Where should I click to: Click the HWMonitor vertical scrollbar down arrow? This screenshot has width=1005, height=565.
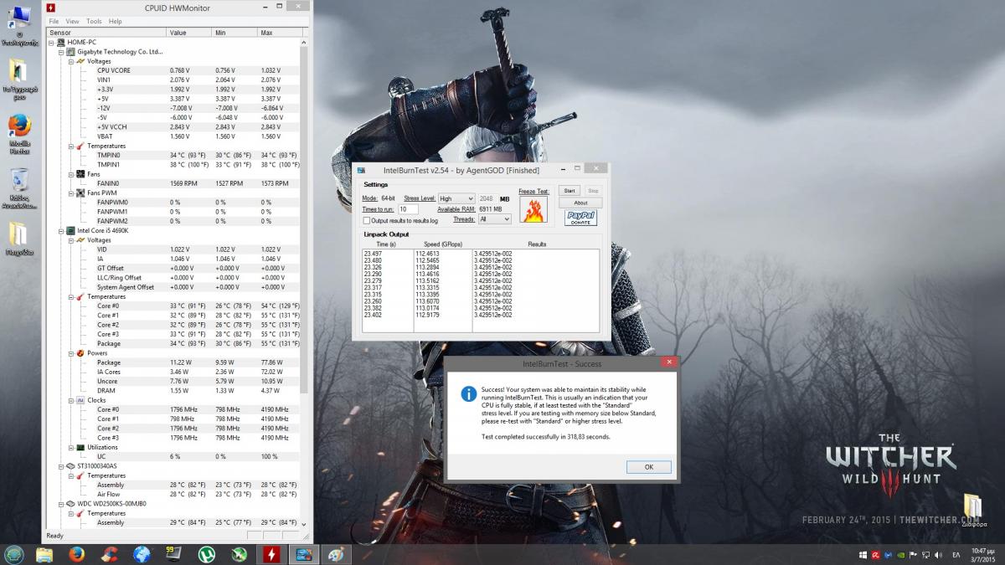pyautogui.click(x=304, y=524)
